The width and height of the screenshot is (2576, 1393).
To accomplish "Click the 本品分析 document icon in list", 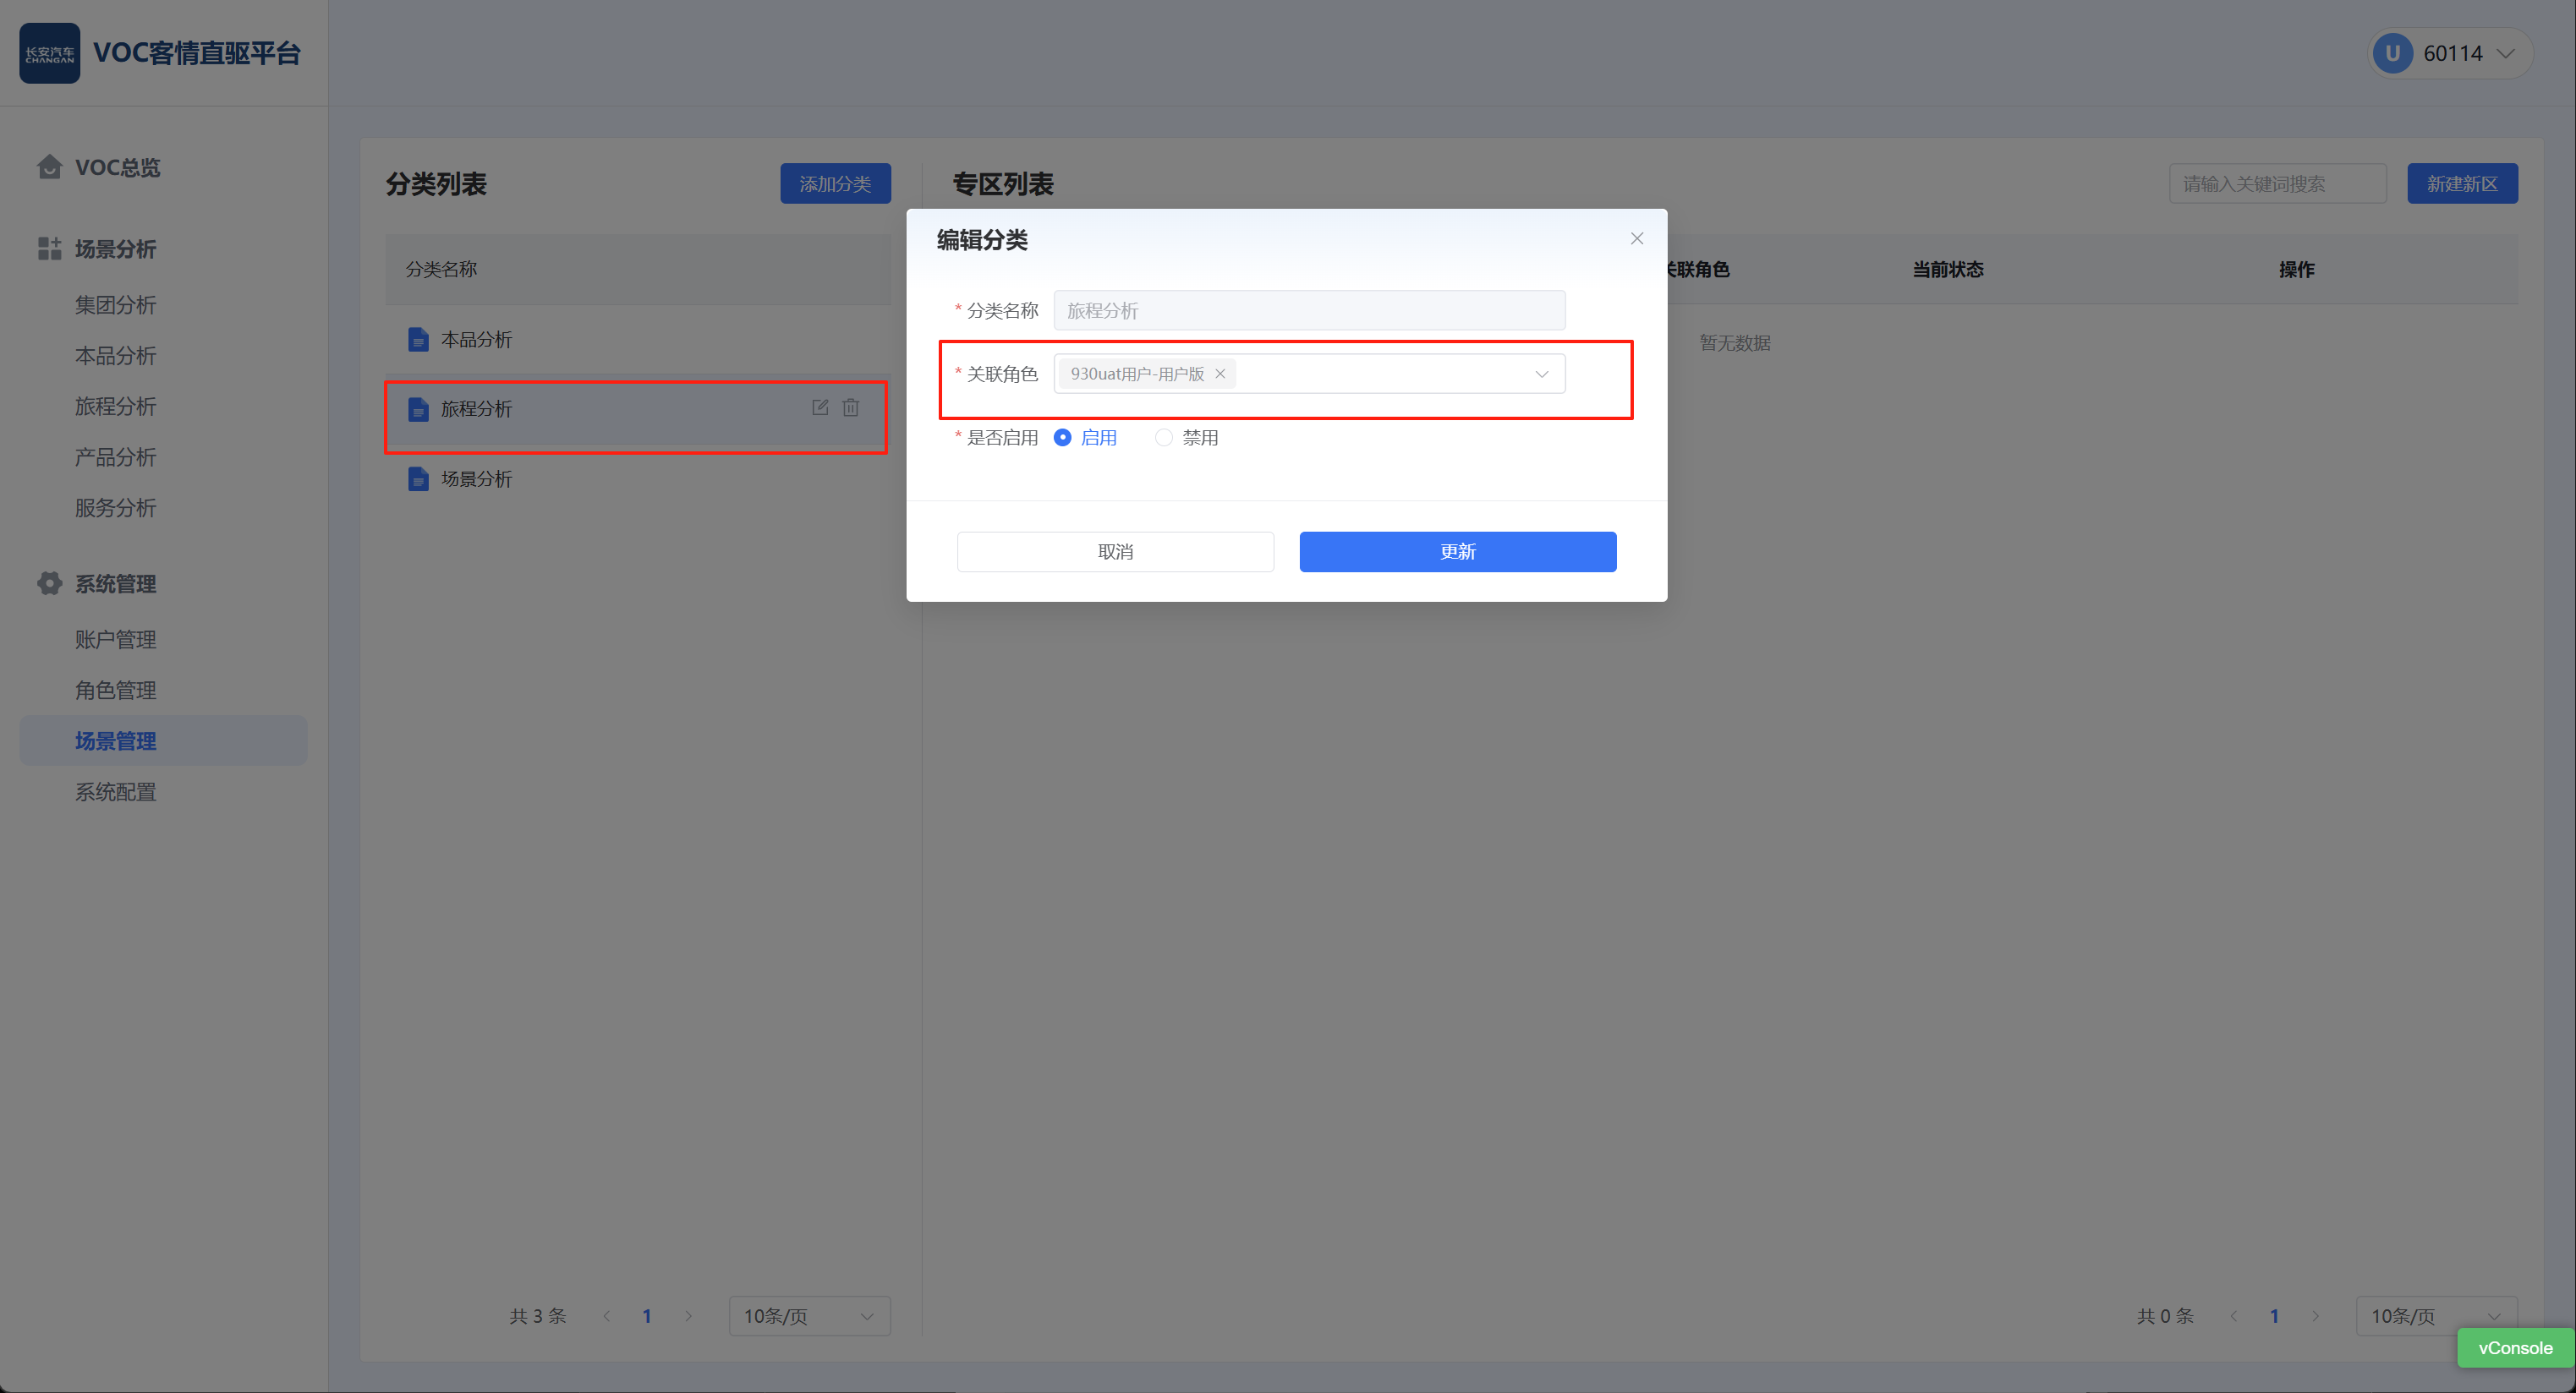I will pyautogui.click(x=418, y=340).
